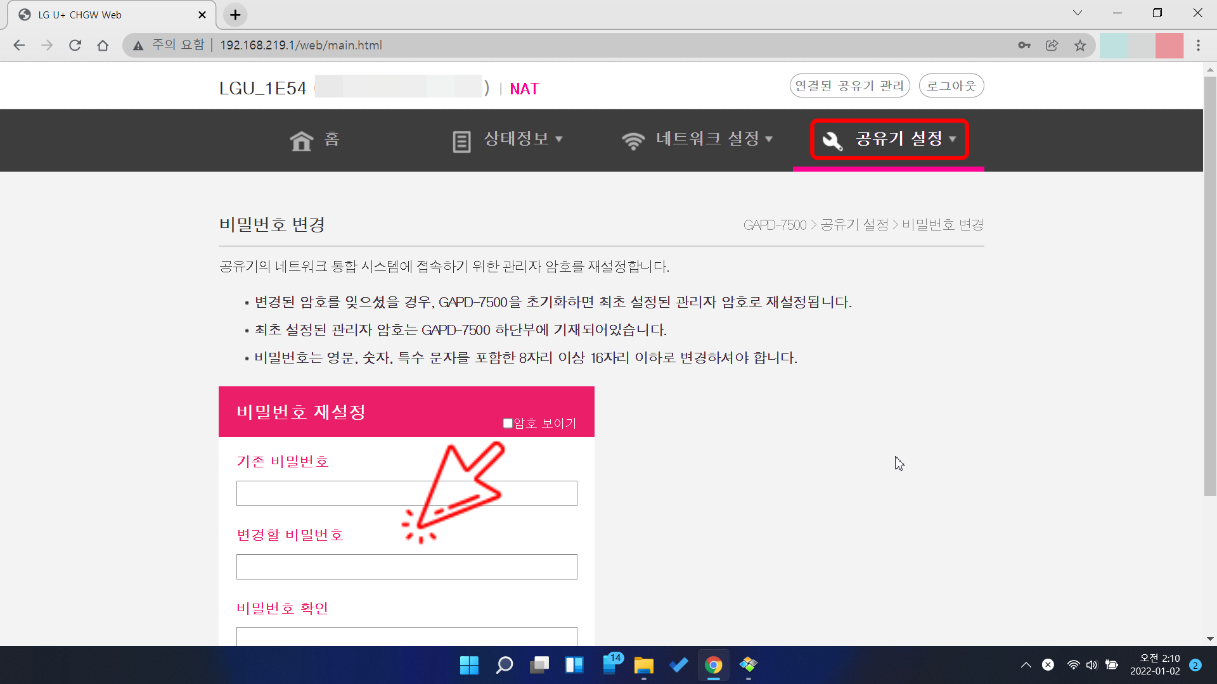Click the document icon beside 상태정보
1217x684 pixels.
click(x=461, y=141)
